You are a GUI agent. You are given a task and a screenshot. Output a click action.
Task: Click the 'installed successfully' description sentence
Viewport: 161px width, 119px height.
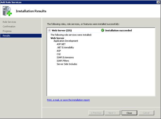point(83,24)
